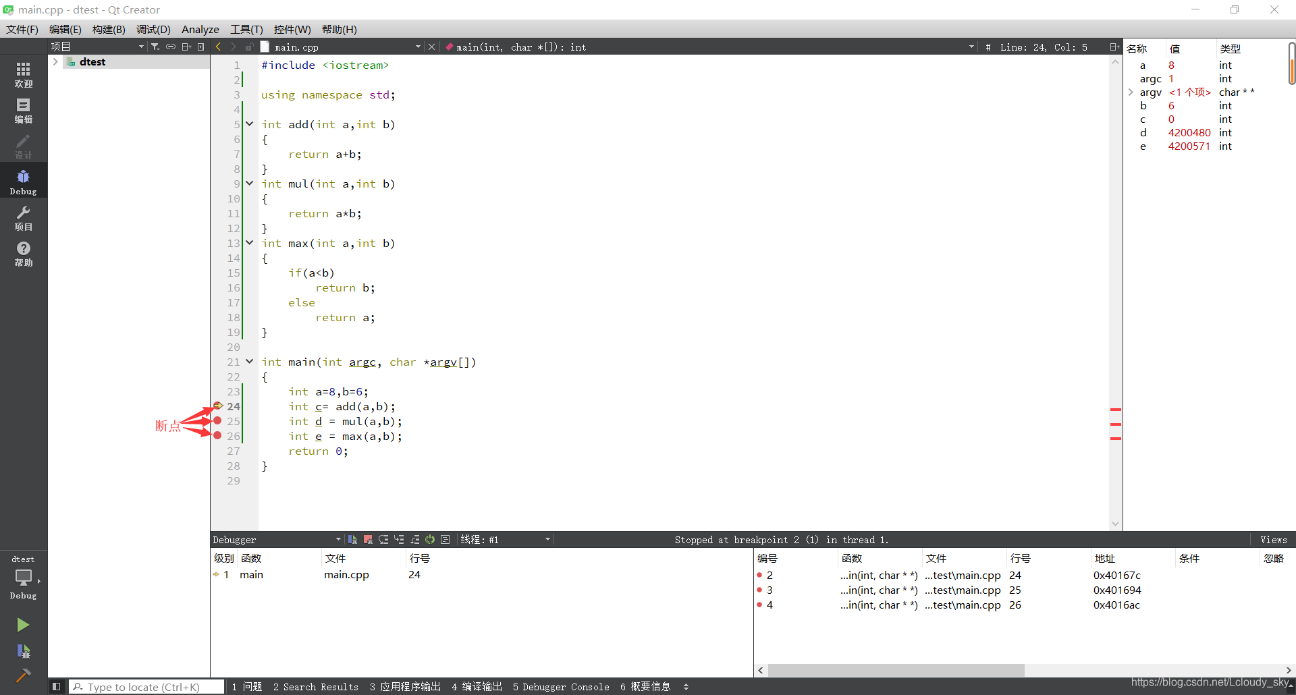Toggle breakpoint marker on line 25
Image resolution: width=1296 pixels, height=695 pixels.
pyautogui.click(x=217, y=420)
